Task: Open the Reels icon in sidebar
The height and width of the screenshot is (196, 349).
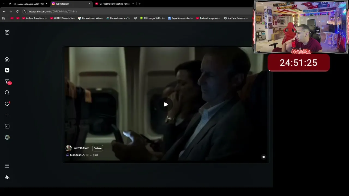Action: 7,71
